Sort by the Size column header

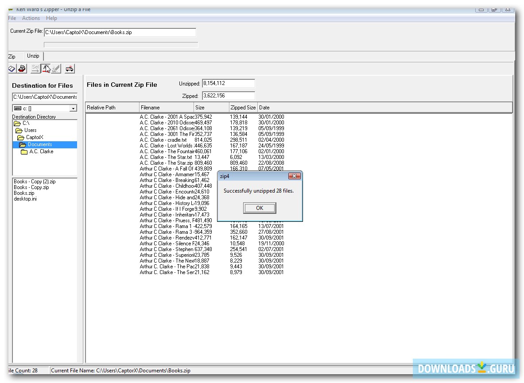212,108
